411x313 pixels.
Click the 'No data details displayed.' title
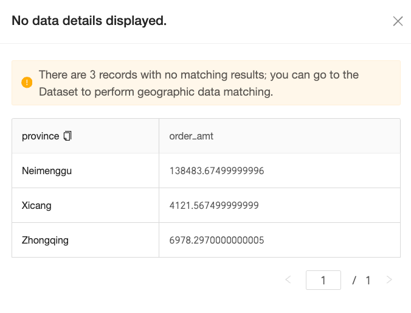(89, 21)
